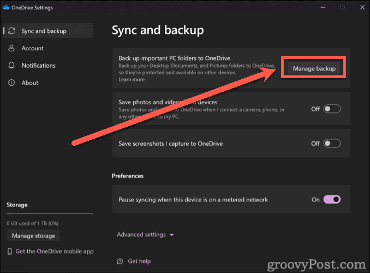Image resolution: width=370 pixels, height=273 pixels.
Task: Click the storage usage bar
Action: 50,213
